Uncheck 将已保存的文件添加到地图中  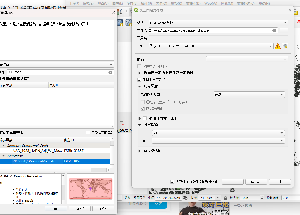tap(172, 182)
